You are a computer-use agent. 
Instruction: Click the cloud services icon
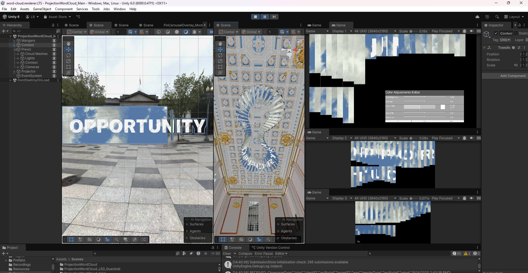click(477, 17)
